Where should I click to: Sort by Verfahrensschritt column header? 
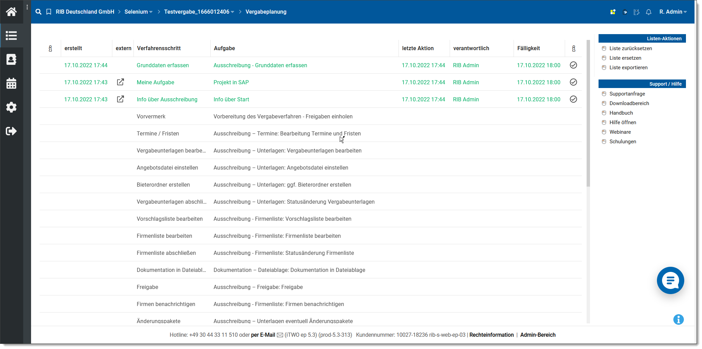coord(159,48)
